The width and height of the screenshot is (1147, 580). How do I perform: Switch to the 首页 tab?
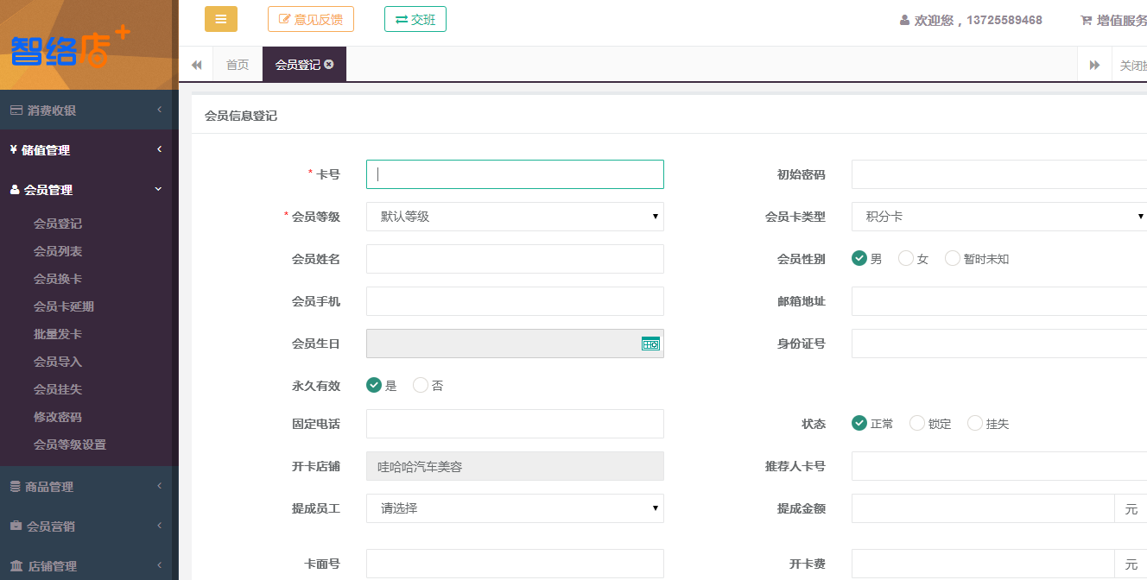(238, 65)
